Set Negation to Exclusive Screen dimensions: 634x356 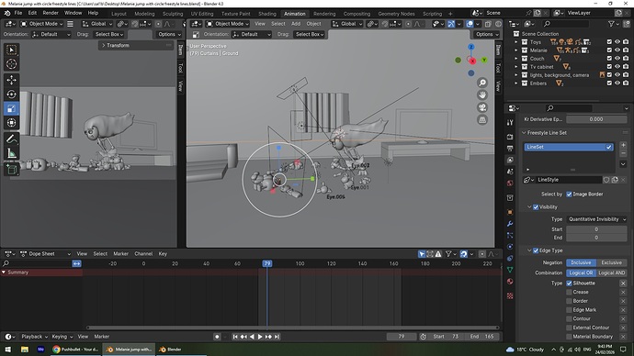[611, 262]
